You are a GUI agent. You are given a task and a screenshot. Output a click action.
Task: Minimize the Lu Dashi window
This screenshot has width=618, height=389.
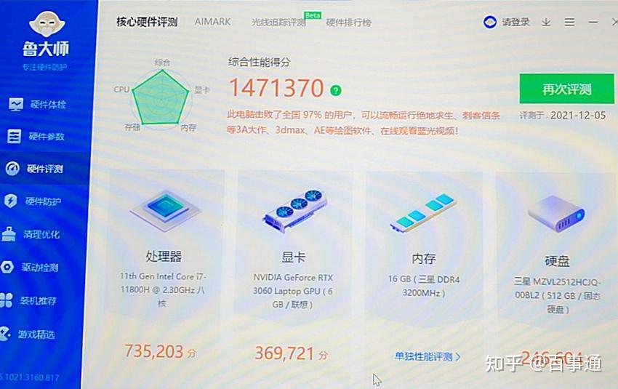(593, 22)
